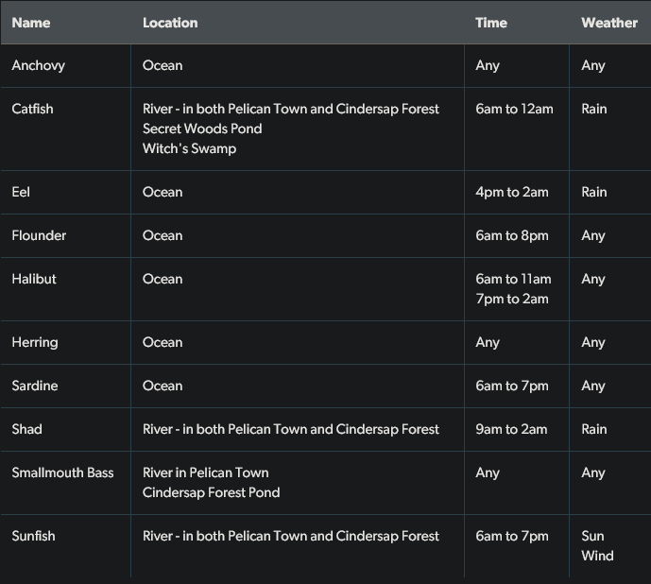Select the Catfish name cell
The height and width of the screenshot is (584, 651).
pyautogui.click(x=32, y=109)
